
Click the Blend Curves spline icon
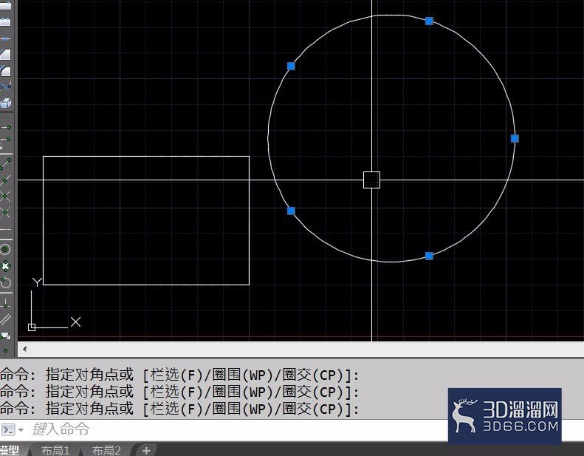click(5, 87)
